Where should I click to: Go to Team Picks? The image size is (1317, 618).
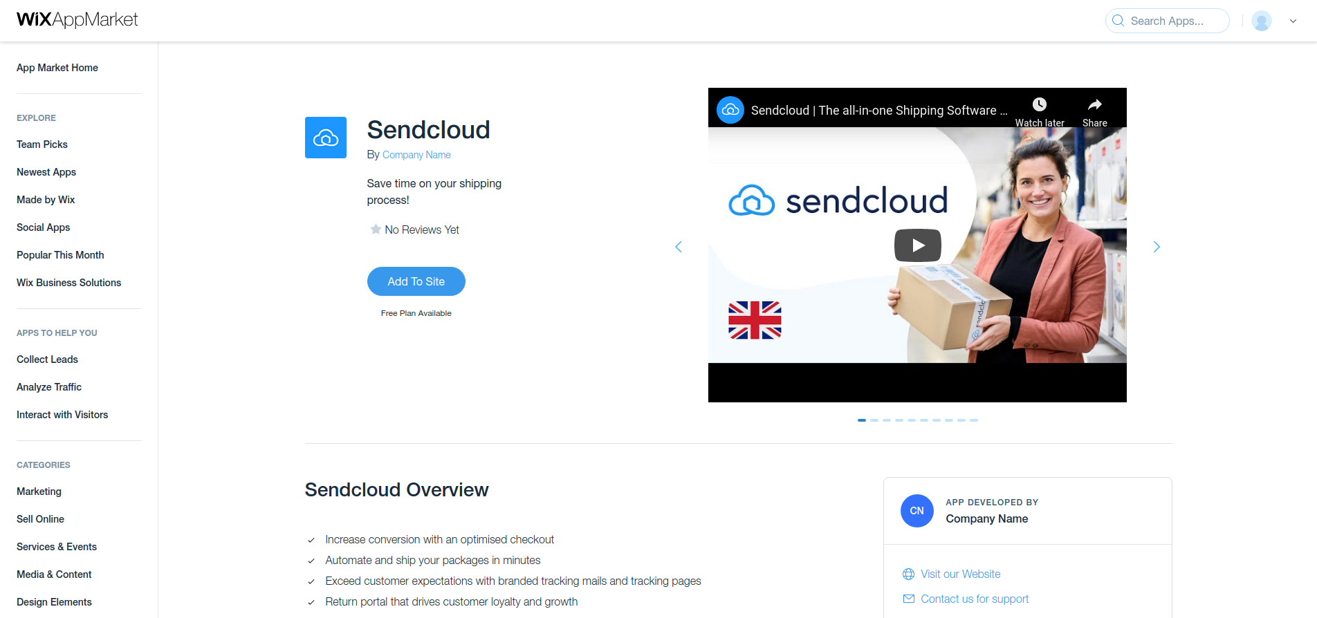click(42, 144)
